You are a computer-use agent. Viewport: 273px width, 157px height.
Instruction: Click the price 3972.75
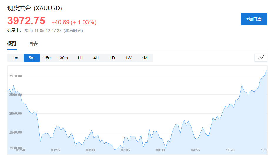(26, 21)
